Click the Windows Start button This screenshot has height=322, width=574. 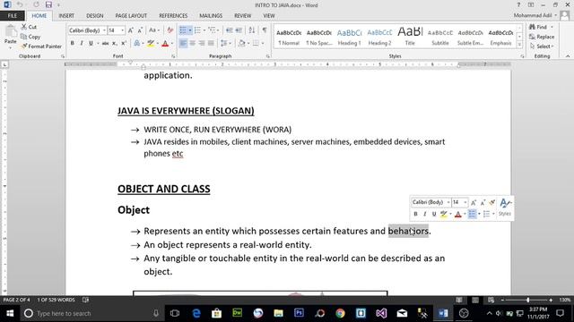coord(10,313)
